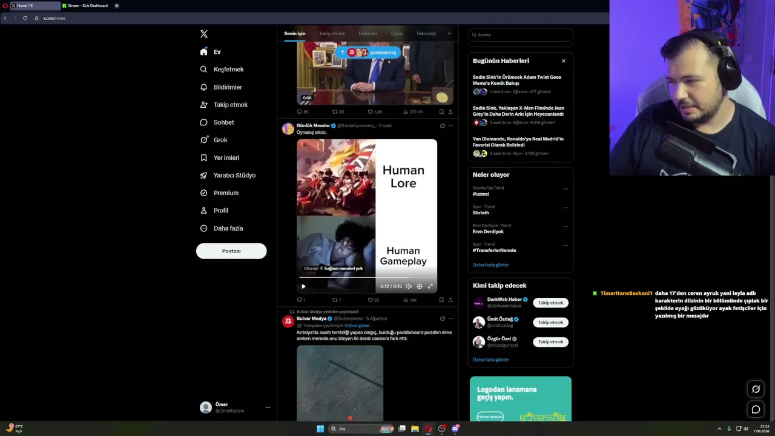Ask Grok about Günlük Memler post
The height and width of the screenshot is (436, 775).
pyautogui.click(x=443, y=126)
